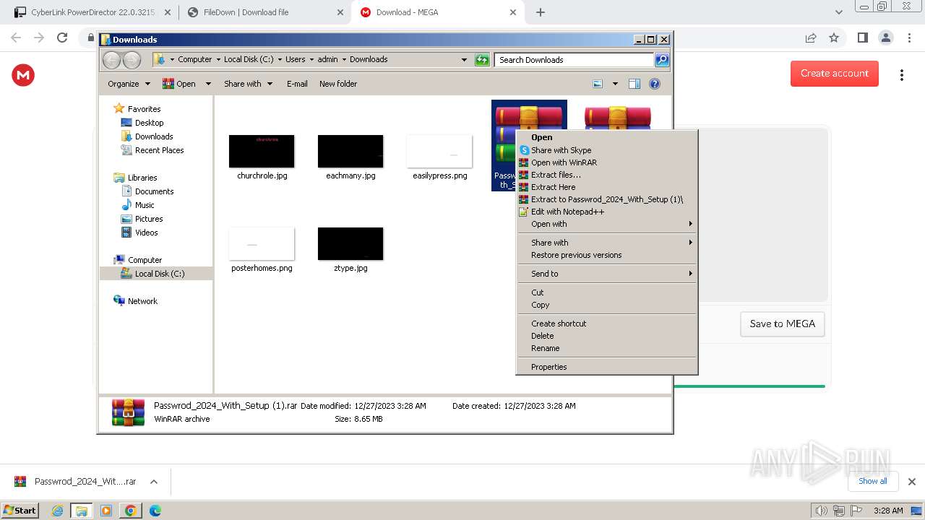Viewport: 925px width, 520px height.
Task: Click the Explorer Forward navigation arrow
Action: point(132,60)
